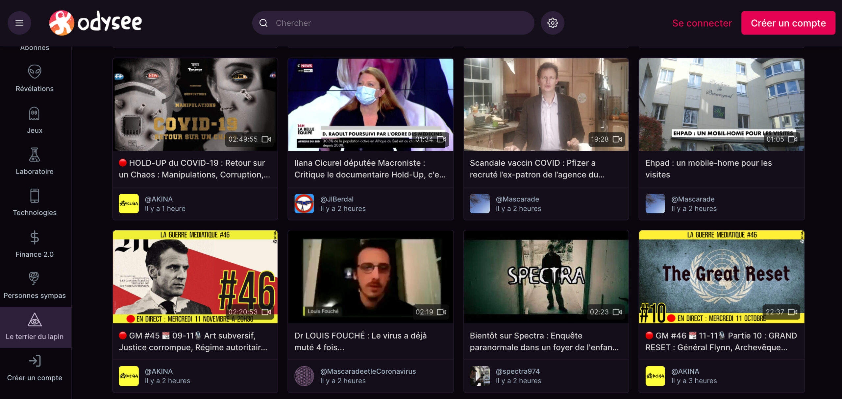
Task: Visit the @spectra974 channel link
Action: click(x=518, y=371)
